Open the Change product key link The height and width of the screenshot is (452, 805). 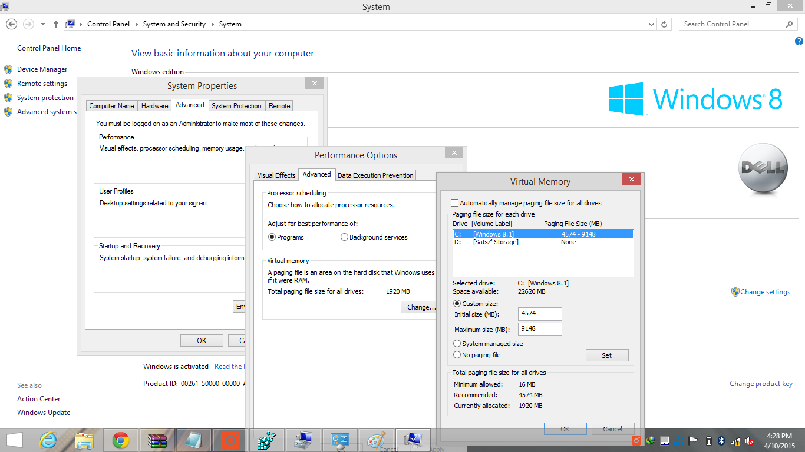click(x=761, y=384)
